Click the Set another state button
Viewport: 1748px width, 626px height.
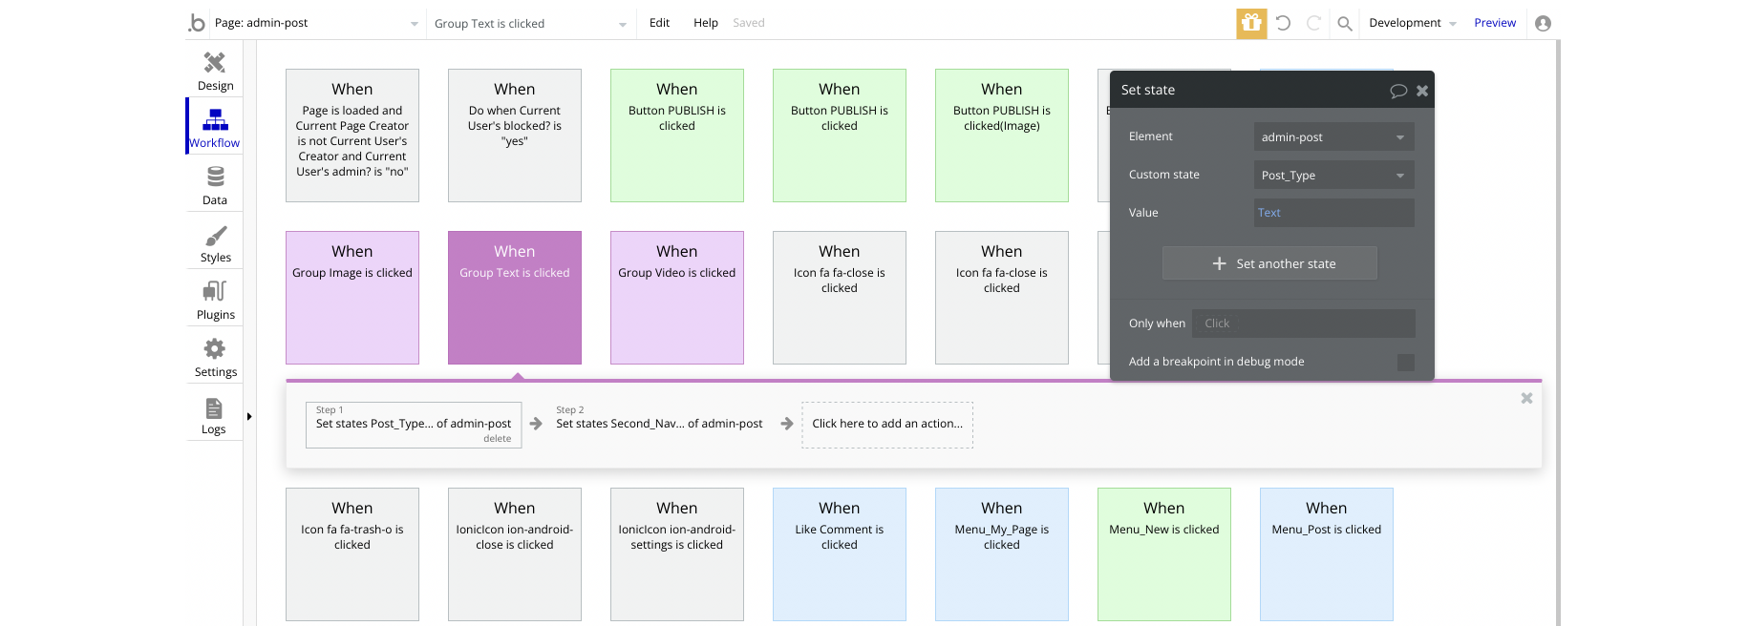tap(1269, 263)
